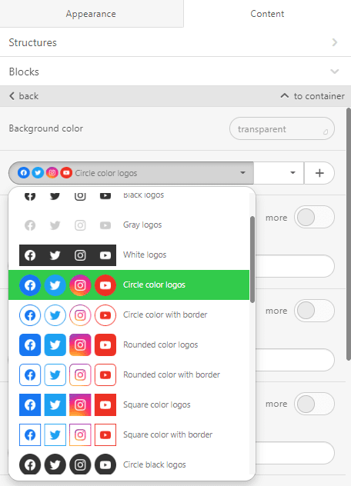
Task: Switch to the Appearance tab
Action: [x=92, y=14]
